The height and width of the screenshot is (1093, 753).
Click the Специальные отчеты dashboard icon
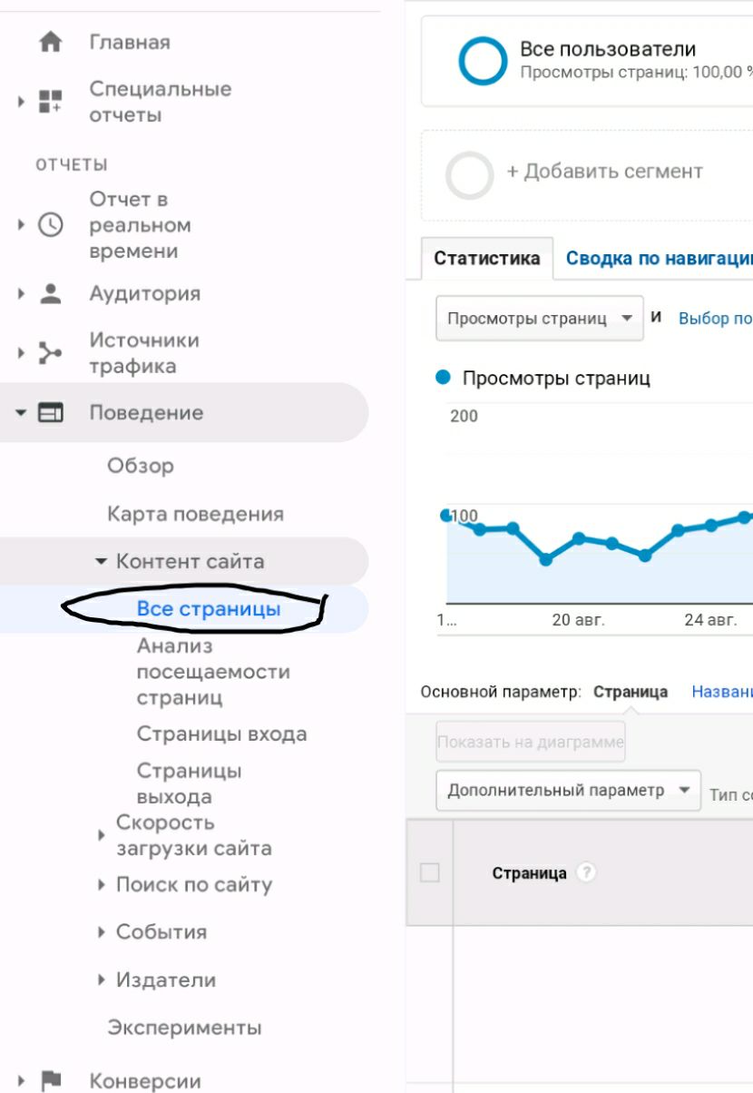[x=51, y=101]
